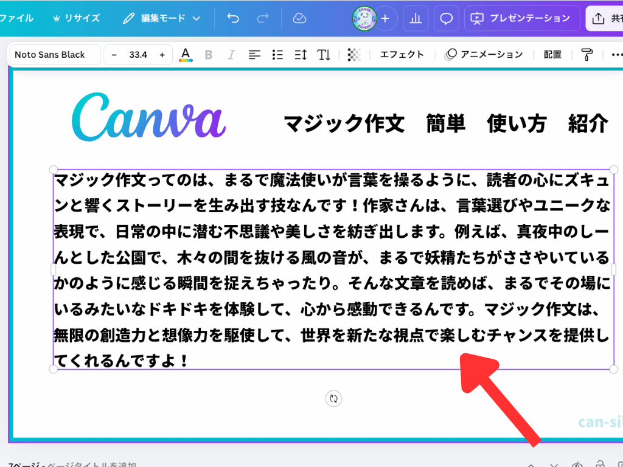Select the 33.4 font size field
Image resolution: width=623 pixels, height=467 pixels.
(x=138, y=55)
